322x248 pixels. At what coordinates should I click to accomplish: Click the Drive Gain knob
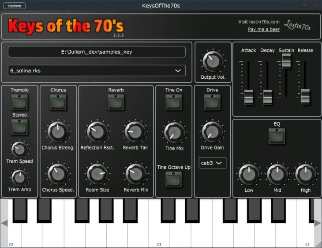[212, 132]
